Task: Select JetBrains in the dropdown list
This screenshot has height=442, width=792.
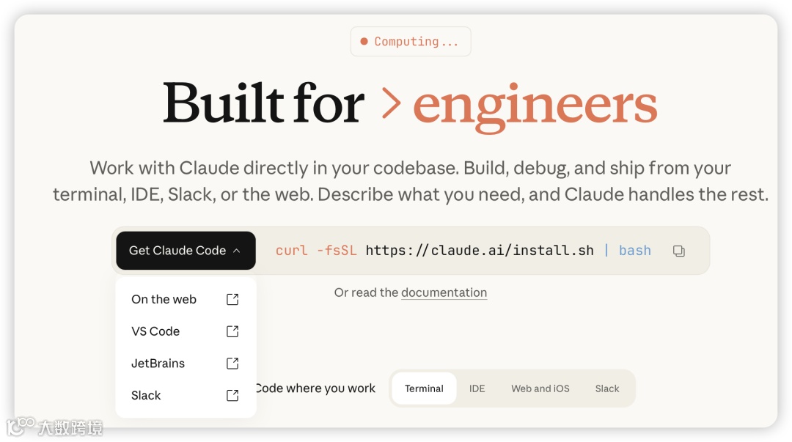Action: (158, 364)
